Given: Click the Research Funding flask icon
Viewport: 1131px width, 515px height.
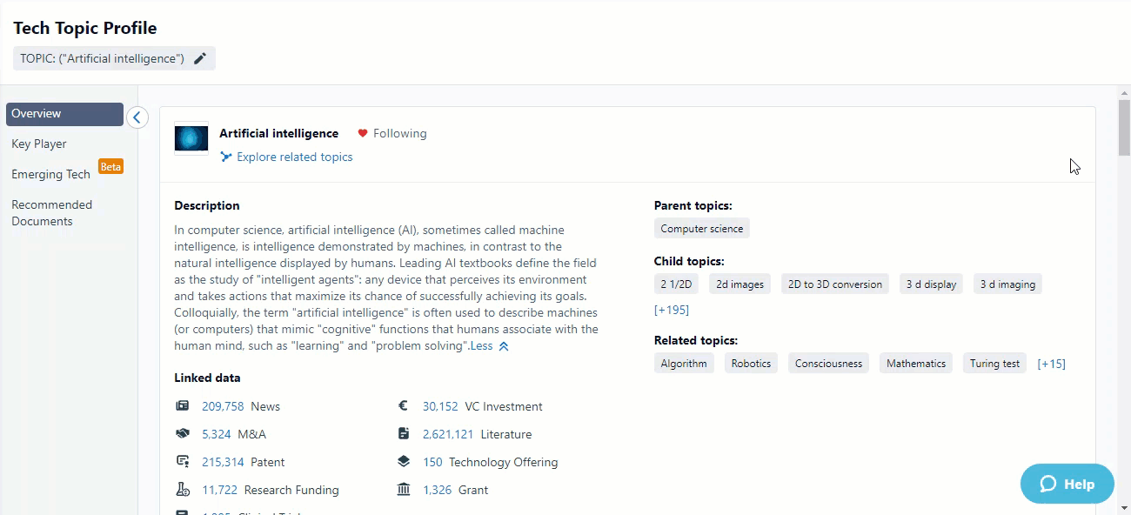Looking at the screenshot, I should click(x=182, y=489).
